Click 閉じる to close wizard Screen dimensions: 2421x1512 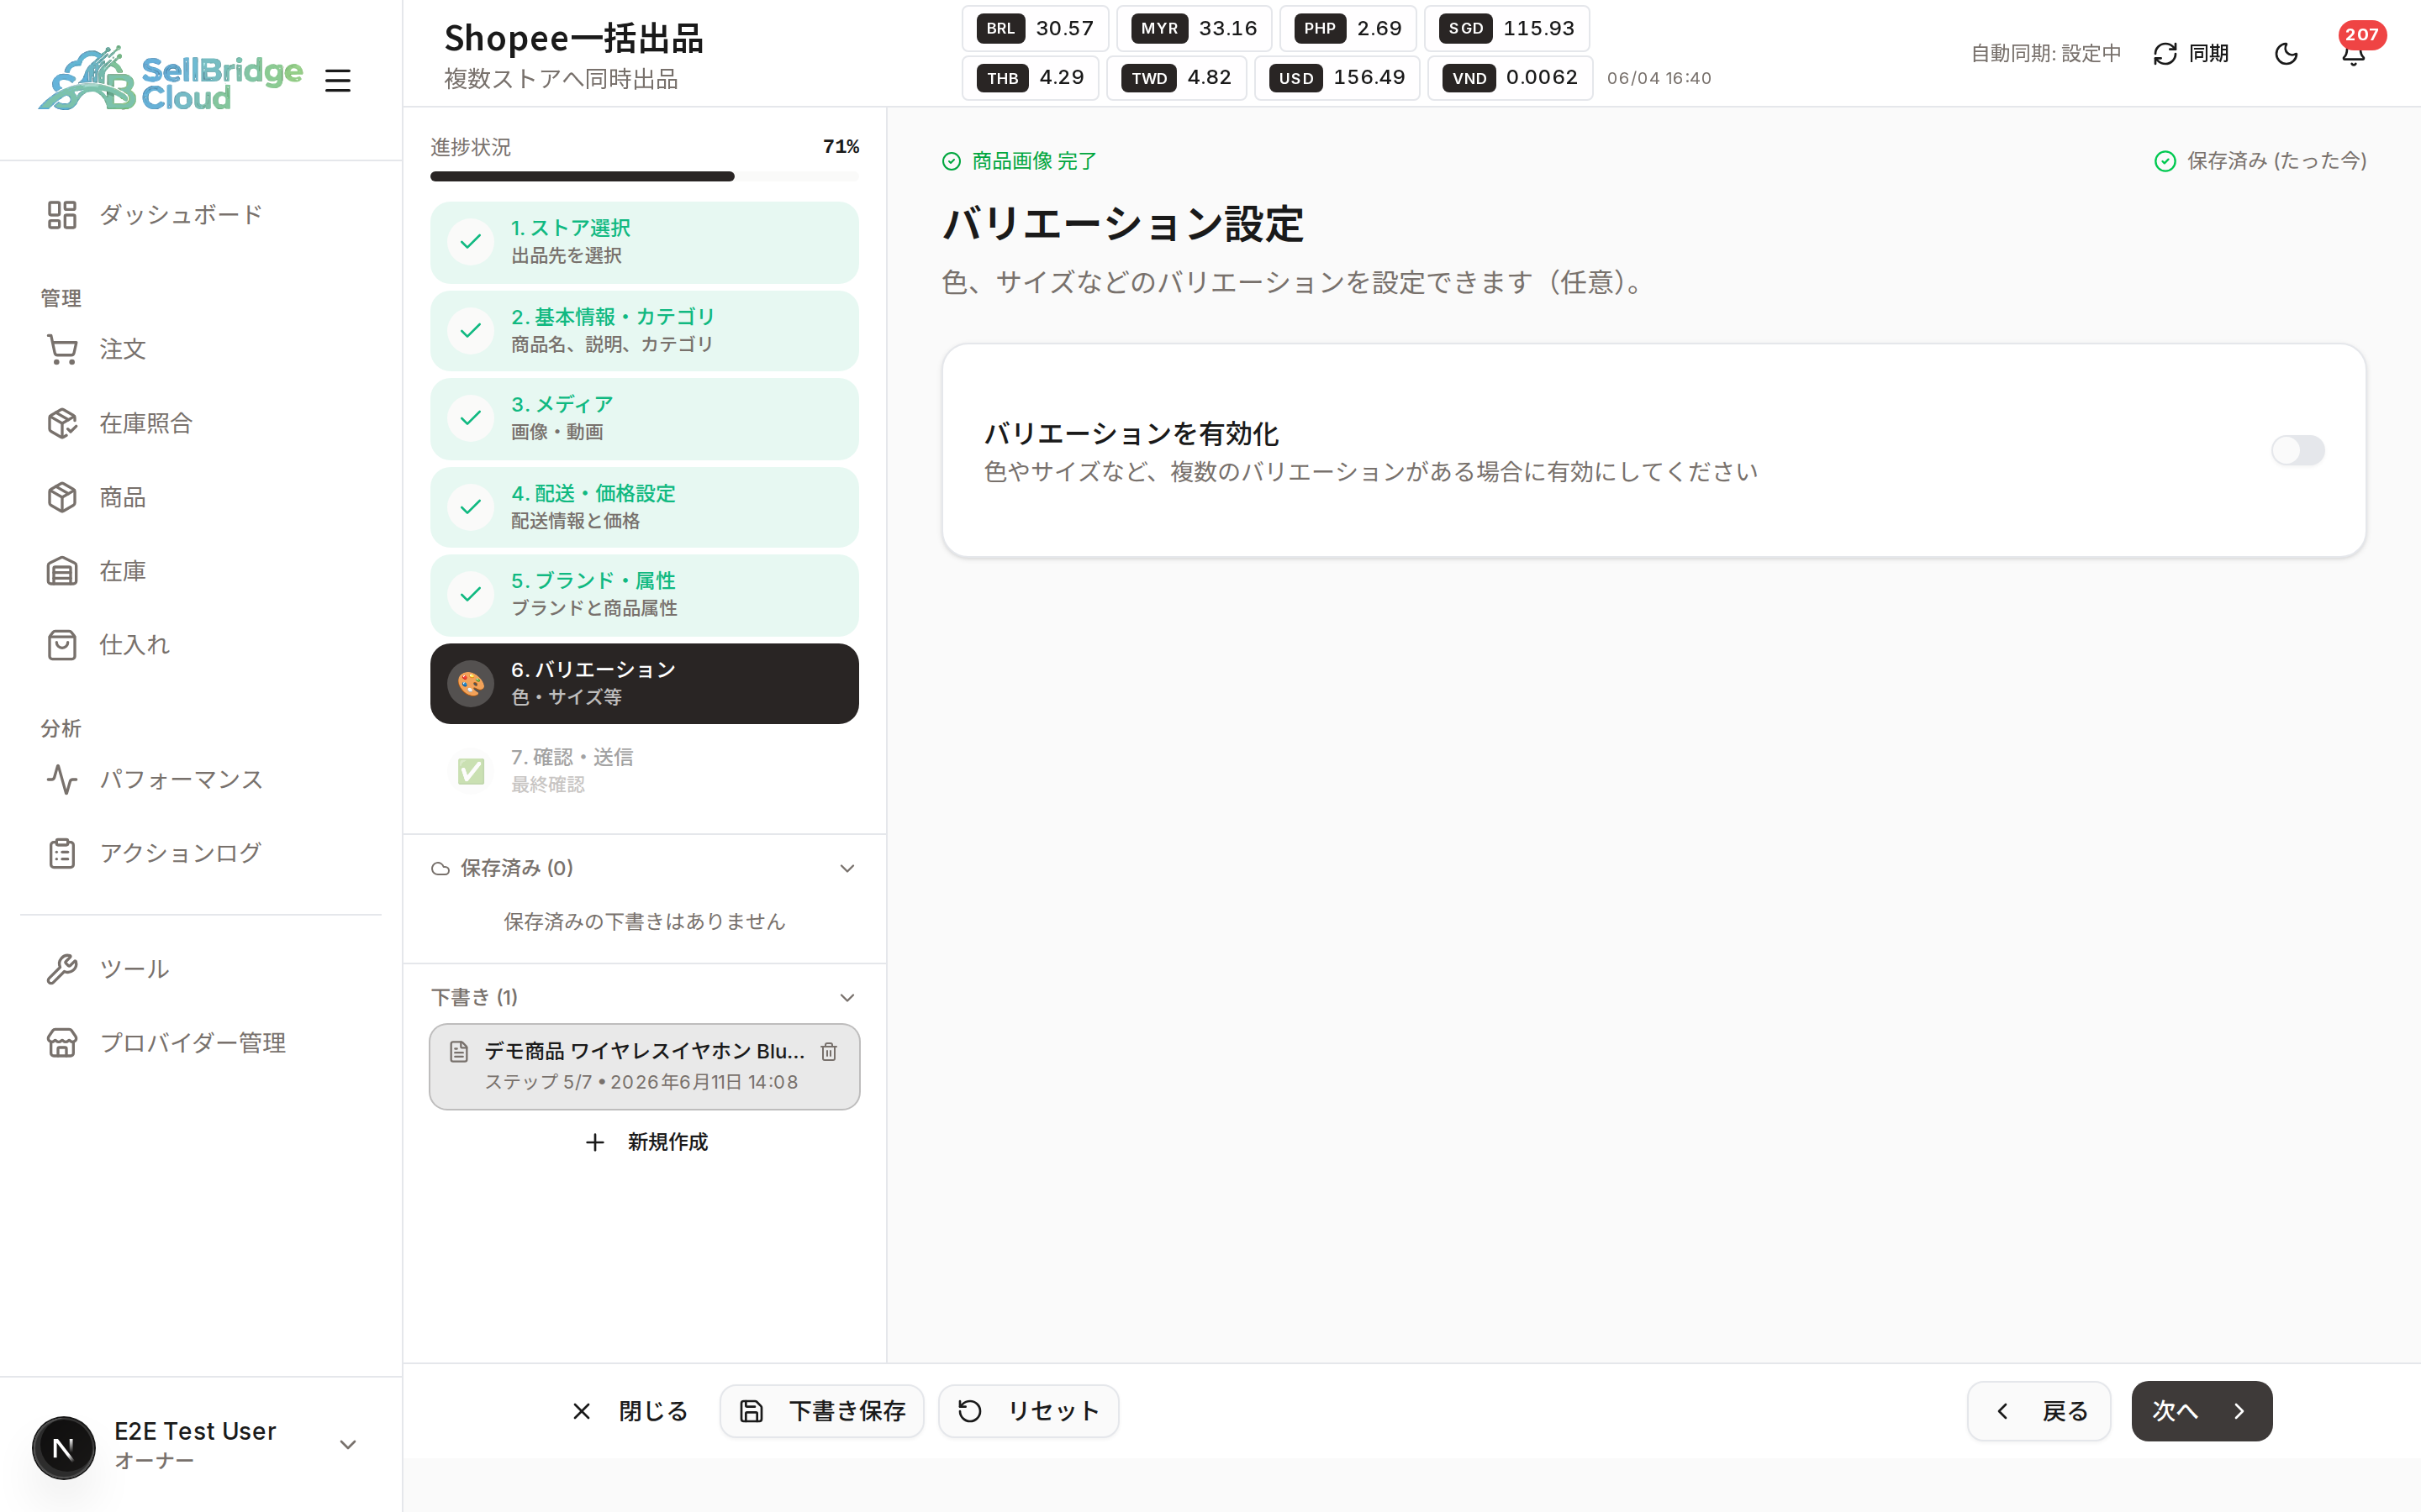[630, 1411]
